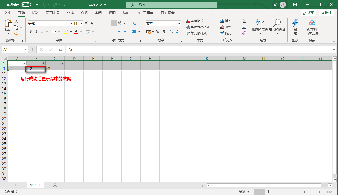Click the search box 搜索
This screenshot has width=338, height=195.
tap(171, 4)
